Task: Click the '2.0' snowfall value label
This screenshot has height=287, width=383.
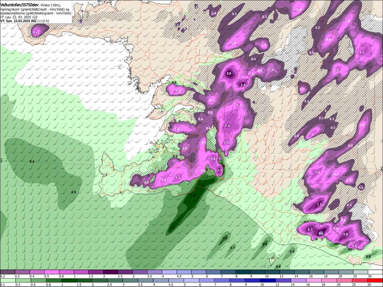Action: [x=310, y=230]
